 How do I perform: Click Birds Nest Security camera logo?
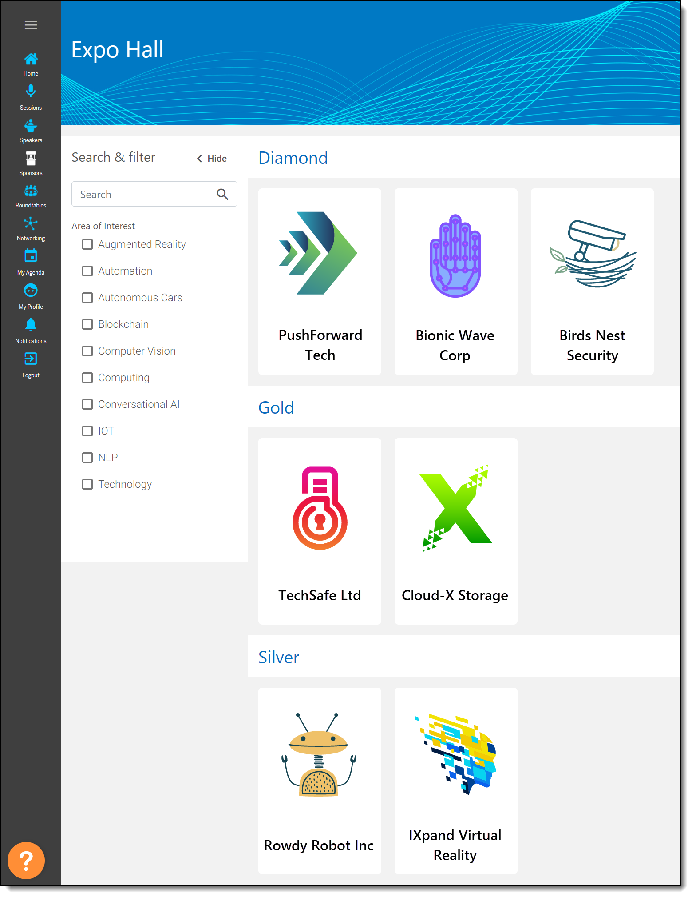(593, 254)
